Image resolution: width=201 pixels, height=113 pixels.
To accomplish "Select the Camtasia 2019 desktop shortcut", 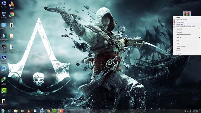I will point(4,92).
